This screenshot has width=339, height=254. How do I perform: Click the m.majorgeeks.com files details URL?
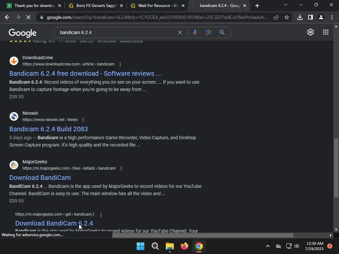click(x=69, y=168)
